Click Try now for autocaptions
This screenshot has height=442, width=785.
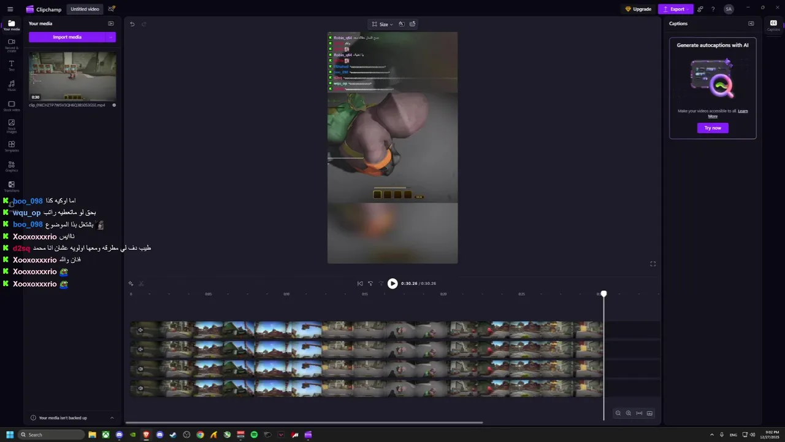(x=713, y=128)
